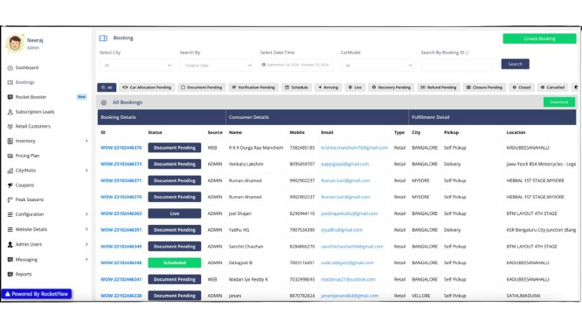The height and width of the screenshot is (328, 582).
Task: Click the Rocket Booster chat icon
Action: [10, 97]
